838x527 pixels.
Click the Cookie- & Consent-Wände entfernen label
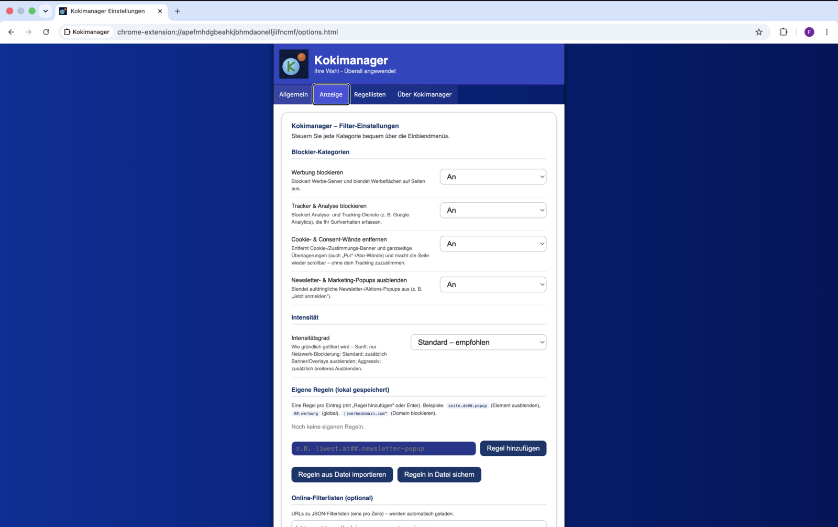click(x=339, y=239)
